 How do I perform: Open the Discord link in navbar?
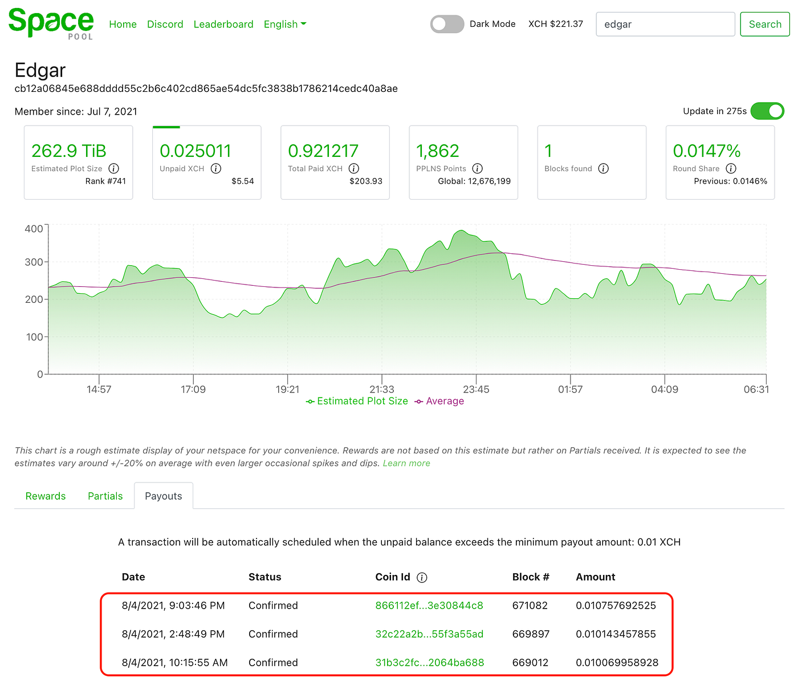165,24
